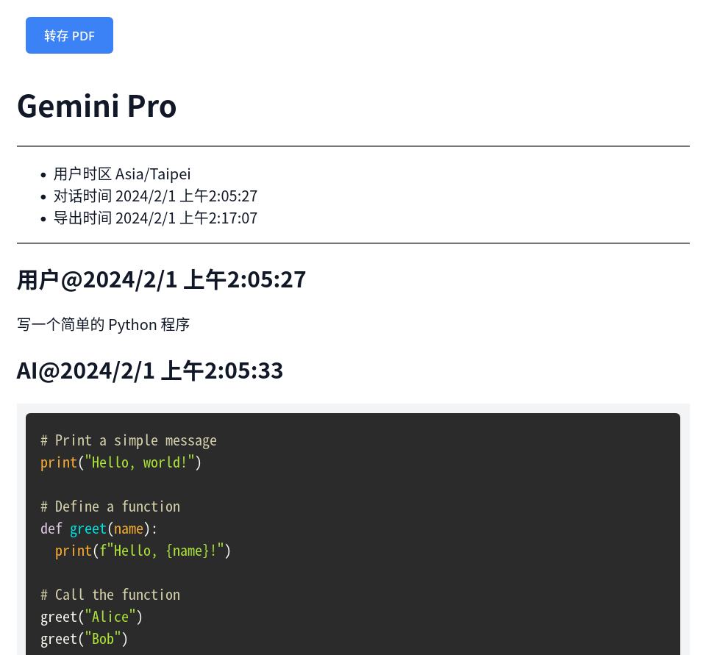Click the greet function name after def

coord(88,529)
